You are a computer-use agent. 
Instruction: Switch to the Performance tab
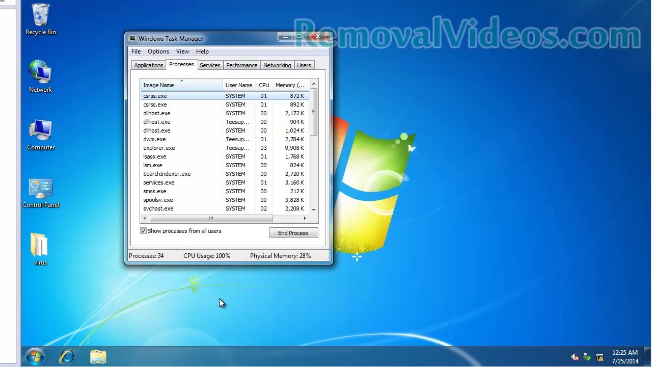pos(242,65)
